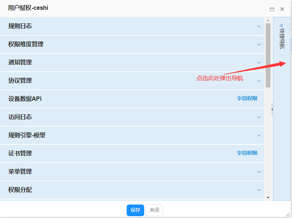
Task: Expand the 权限维度管理 section chevron
Action: coord(259,44)
